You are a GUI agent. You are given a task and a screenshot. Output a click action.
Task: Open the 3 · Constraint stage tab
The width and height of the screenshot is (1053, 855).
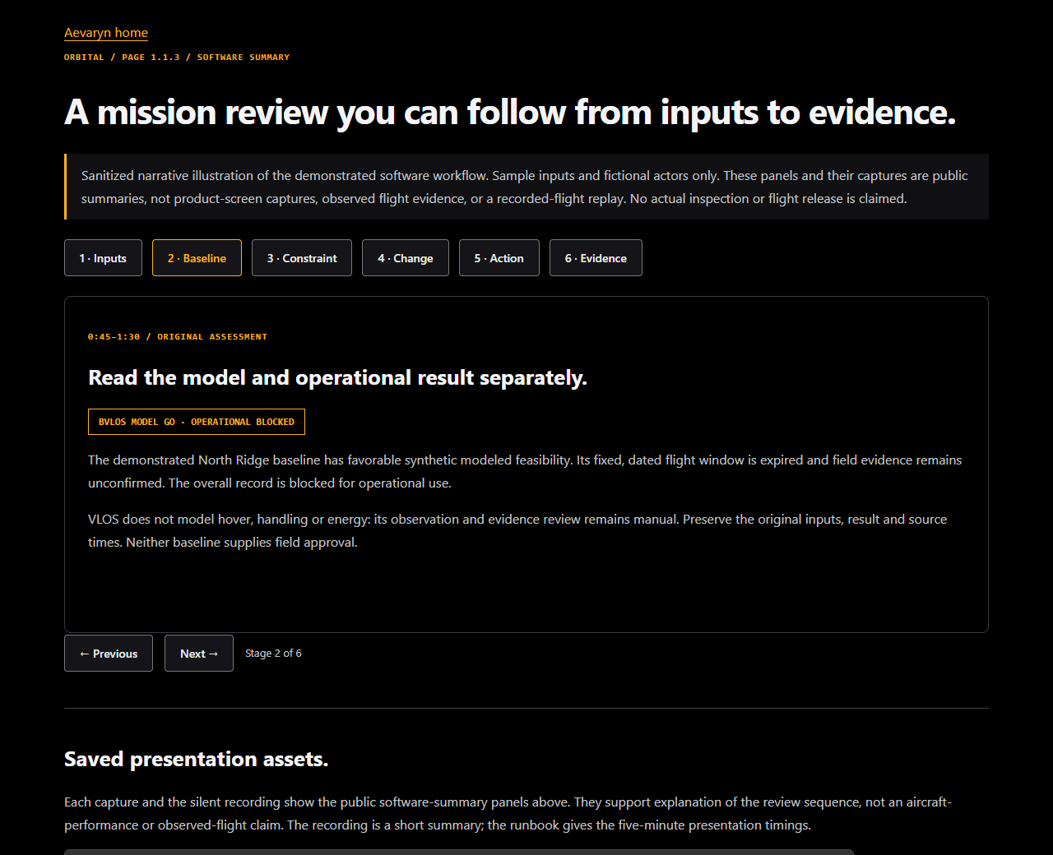tap(302, 258)
